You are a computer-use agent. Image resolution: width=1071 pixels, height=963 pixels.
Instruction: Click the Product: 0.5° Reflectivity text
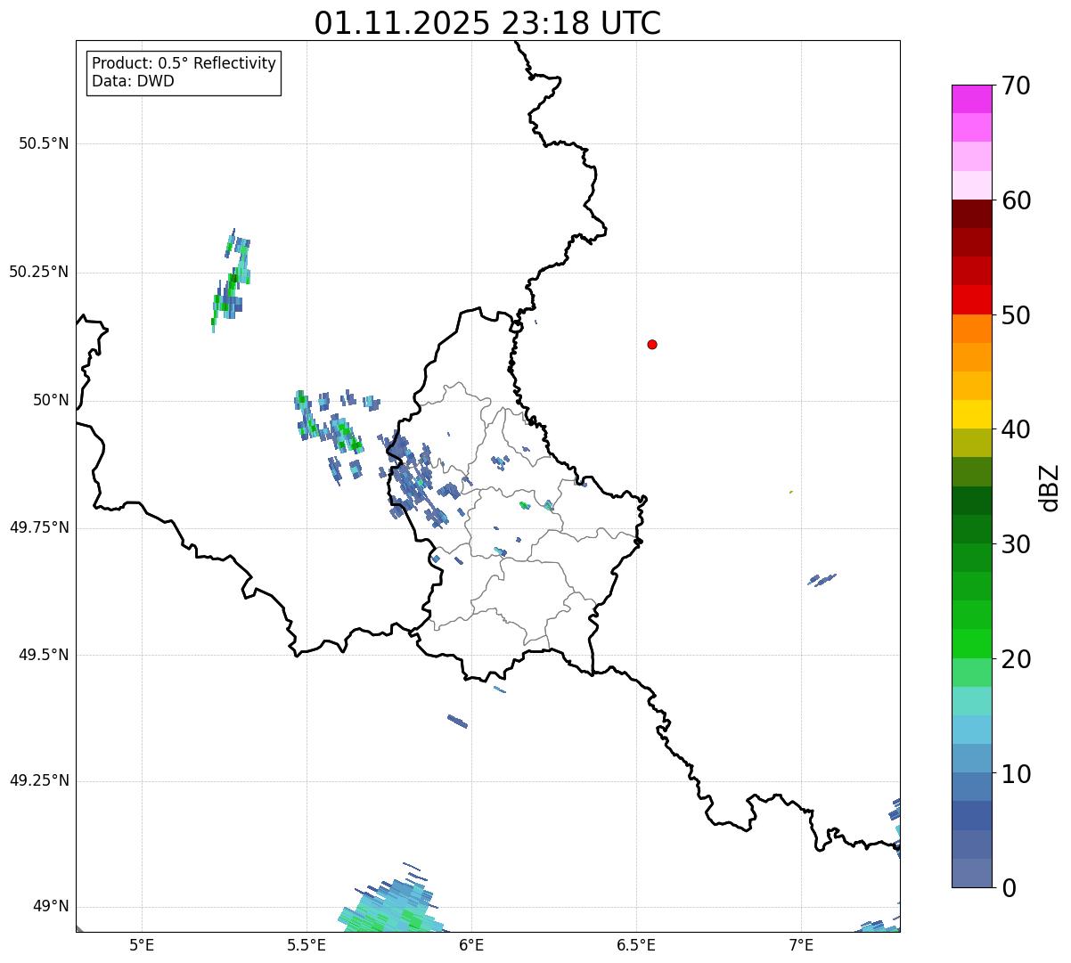184,64
